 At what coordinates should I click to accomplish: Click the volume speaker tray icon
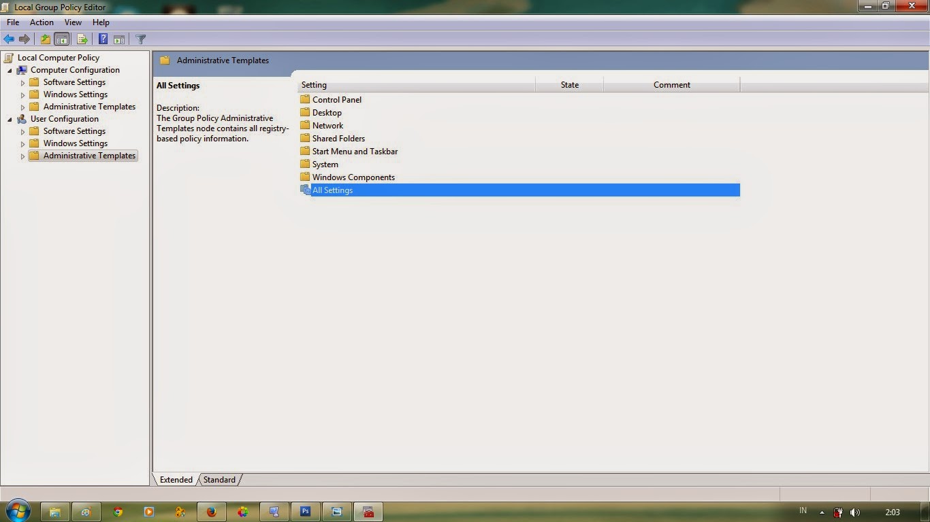[855, 512]
